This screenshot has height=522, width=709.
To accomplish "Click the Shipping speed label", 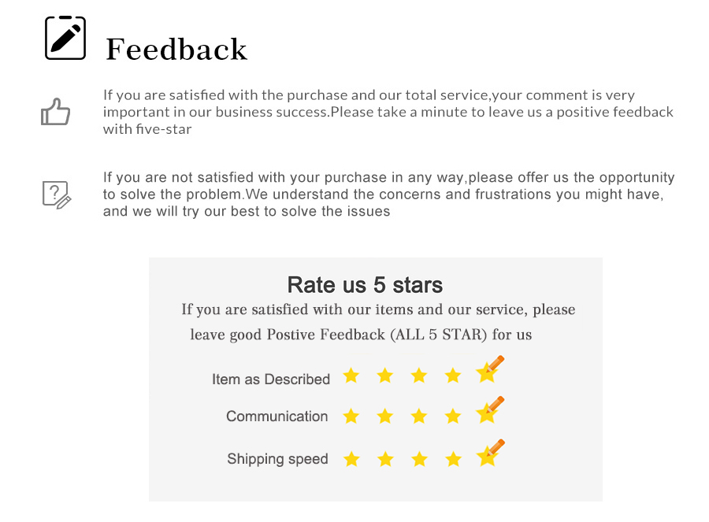I will (x=277, y=459).
